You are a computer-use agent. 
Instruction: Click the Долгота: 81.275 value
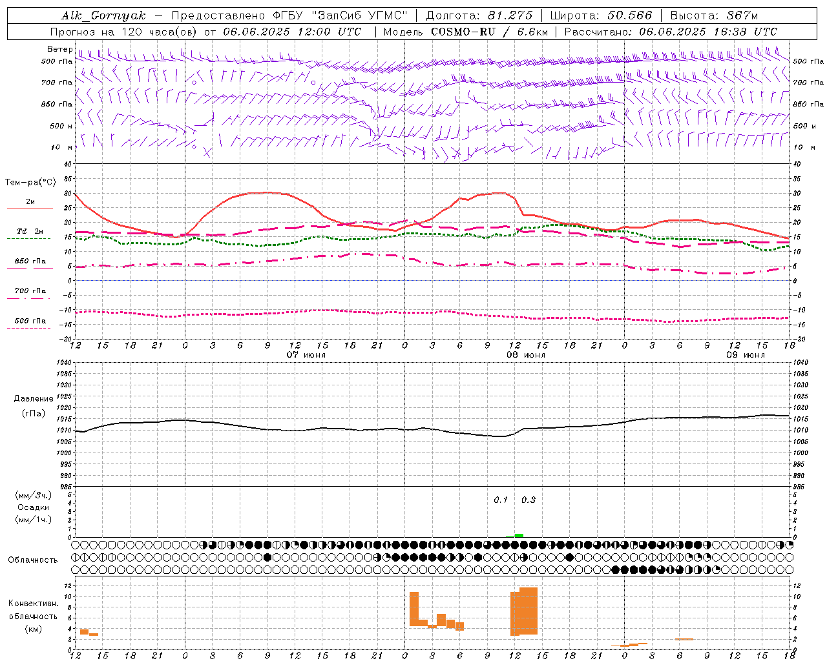pyautogui.click(x=479, y=15)
